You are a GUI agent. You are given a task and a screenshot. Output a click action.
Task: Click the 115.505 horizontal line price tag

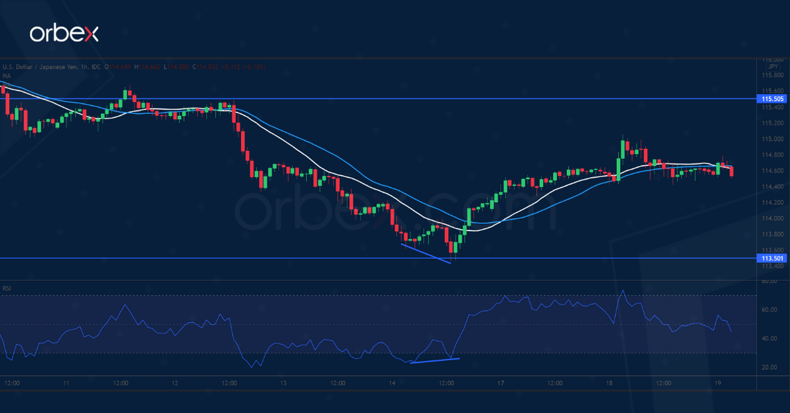(773, 99)
